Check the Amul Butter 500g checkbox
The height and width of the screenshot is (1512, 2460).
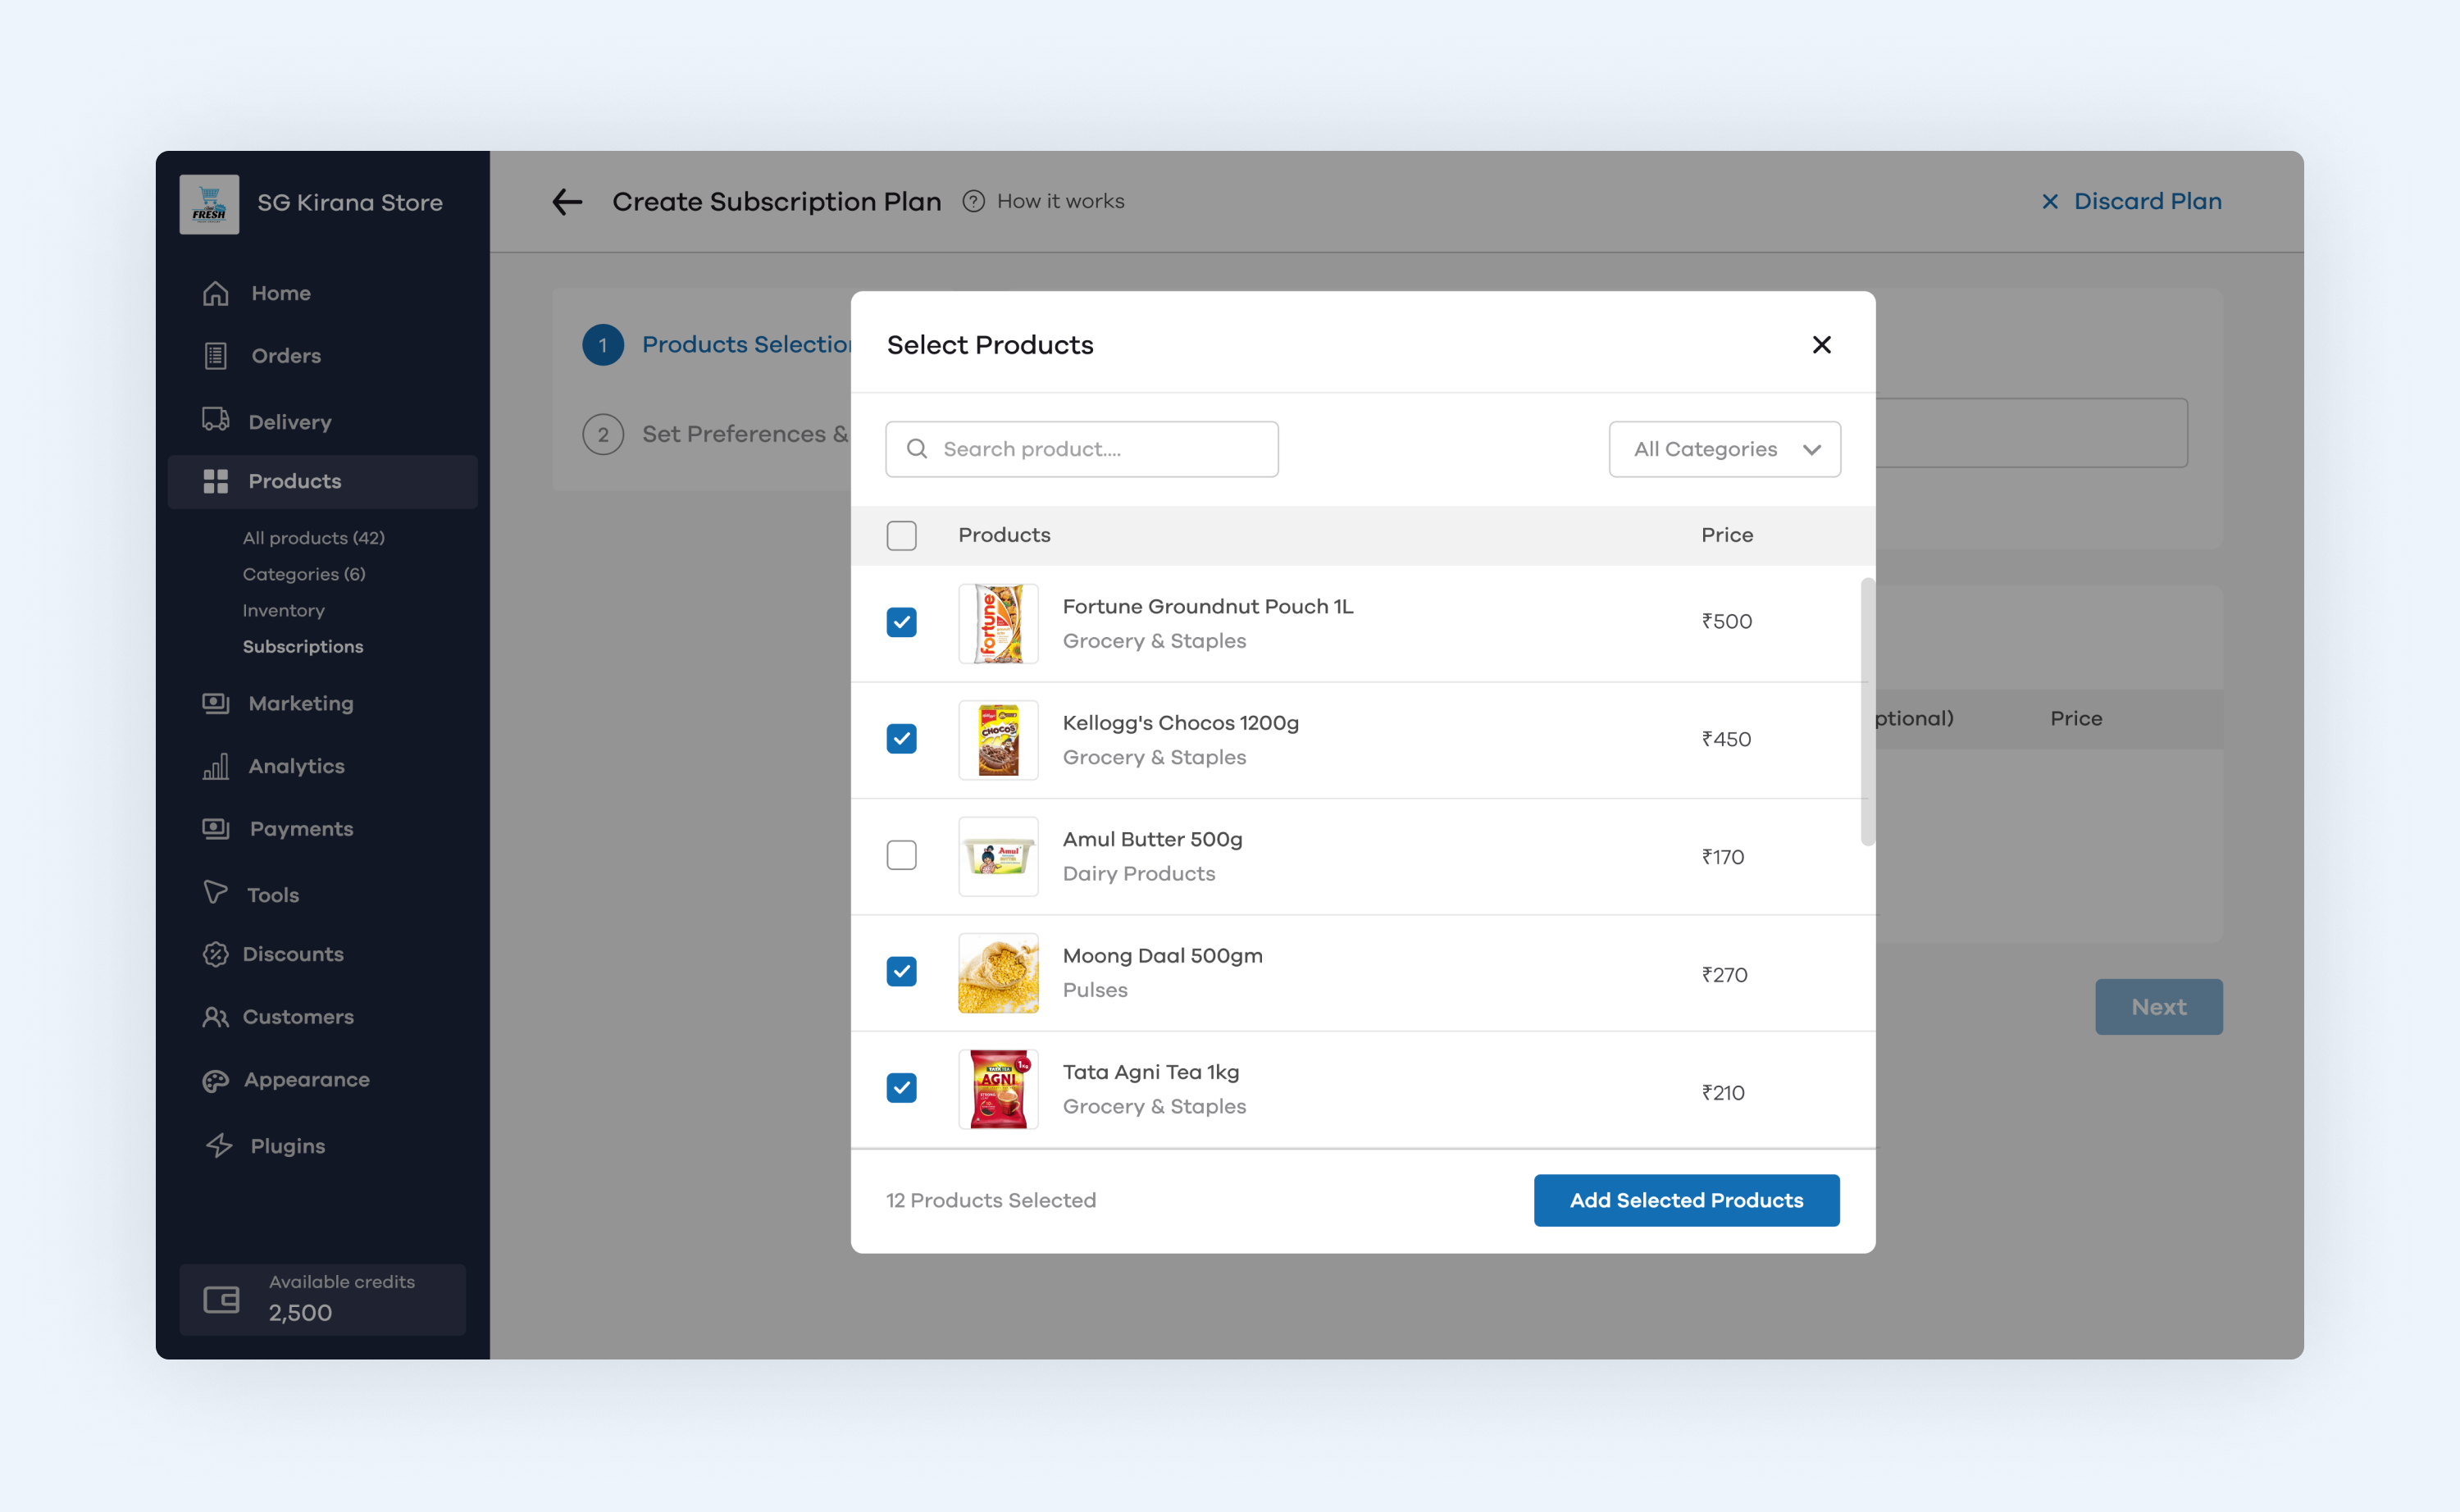pyautogui.click(x=901, y=855)
